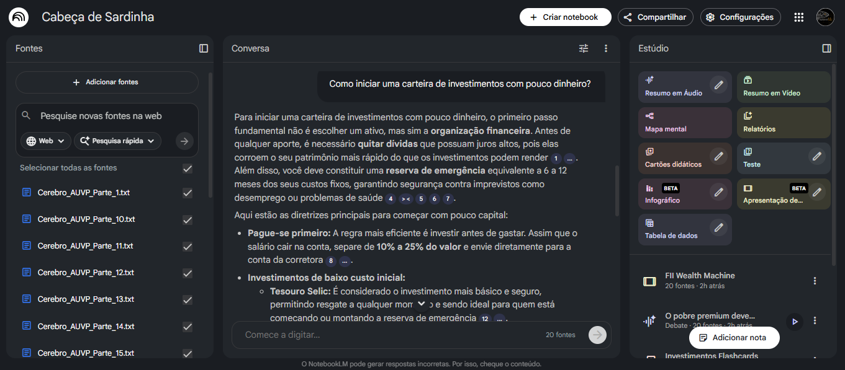Click the pencil icon on Infográfico card
The width and height of the screenshot is (845, 370).
(x=719, y=192)
